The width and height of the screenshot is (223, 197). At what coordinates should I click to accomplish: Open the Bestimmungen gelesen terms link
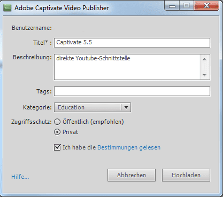[x=129, y=147]
